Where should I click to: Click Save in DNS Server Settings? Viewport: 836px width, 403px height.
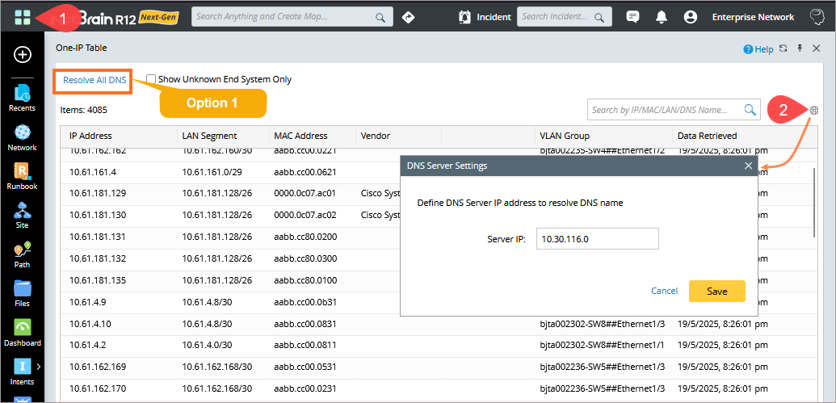click(717, 291)
